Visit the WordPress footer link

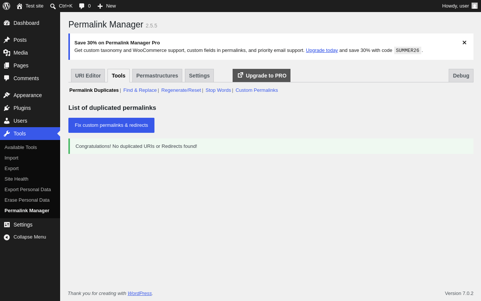pyautogui.click(x=140, y=293)
